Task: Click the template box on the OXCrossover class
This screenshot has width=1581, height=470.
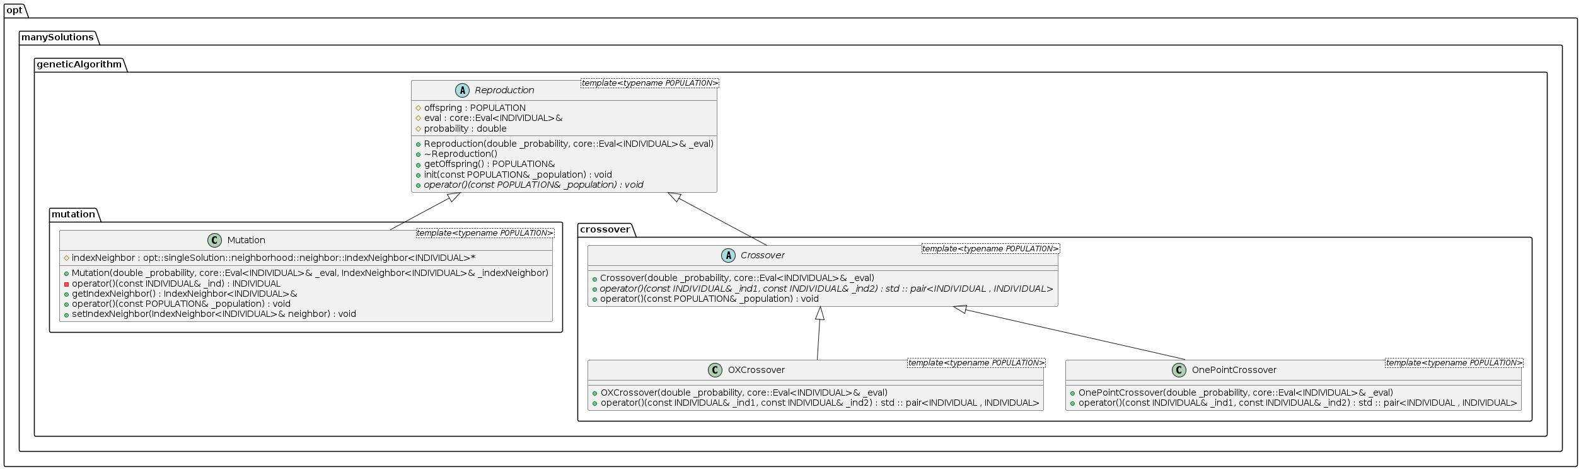Action: 976,363
